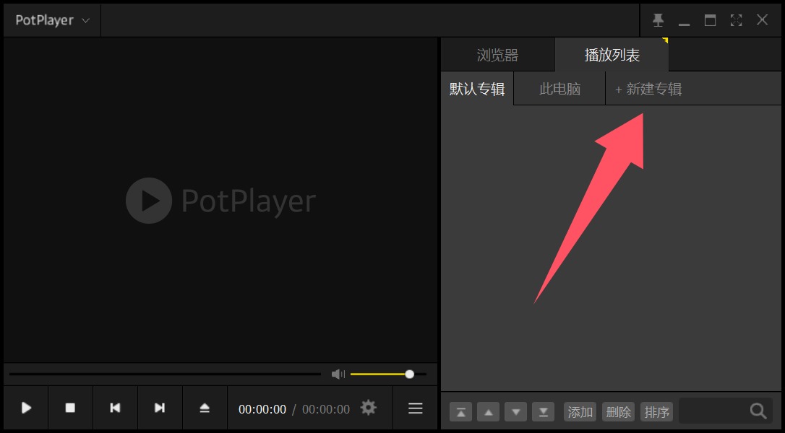Move selected item to top of playlist
Image resolution: width=785 pixels, height=433 pixels.
460,412
